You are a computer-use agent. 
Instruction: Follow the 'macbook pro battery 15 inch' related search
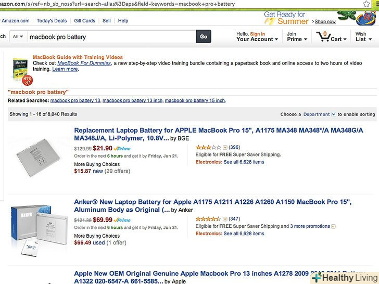(195, 100)
